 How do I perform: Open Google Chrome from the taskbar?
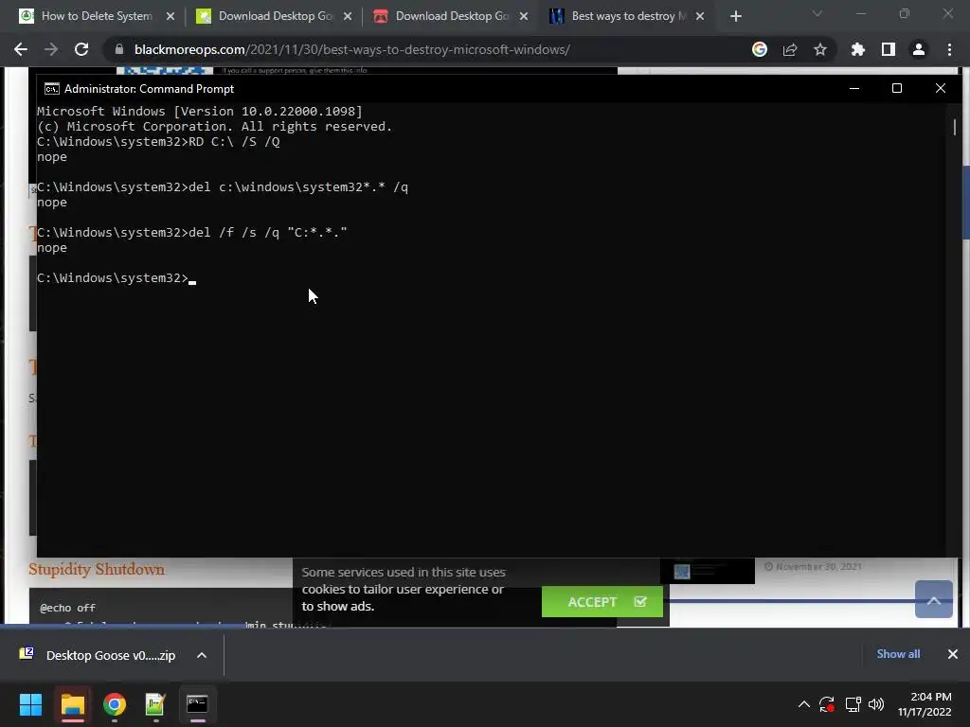[115, 704]
